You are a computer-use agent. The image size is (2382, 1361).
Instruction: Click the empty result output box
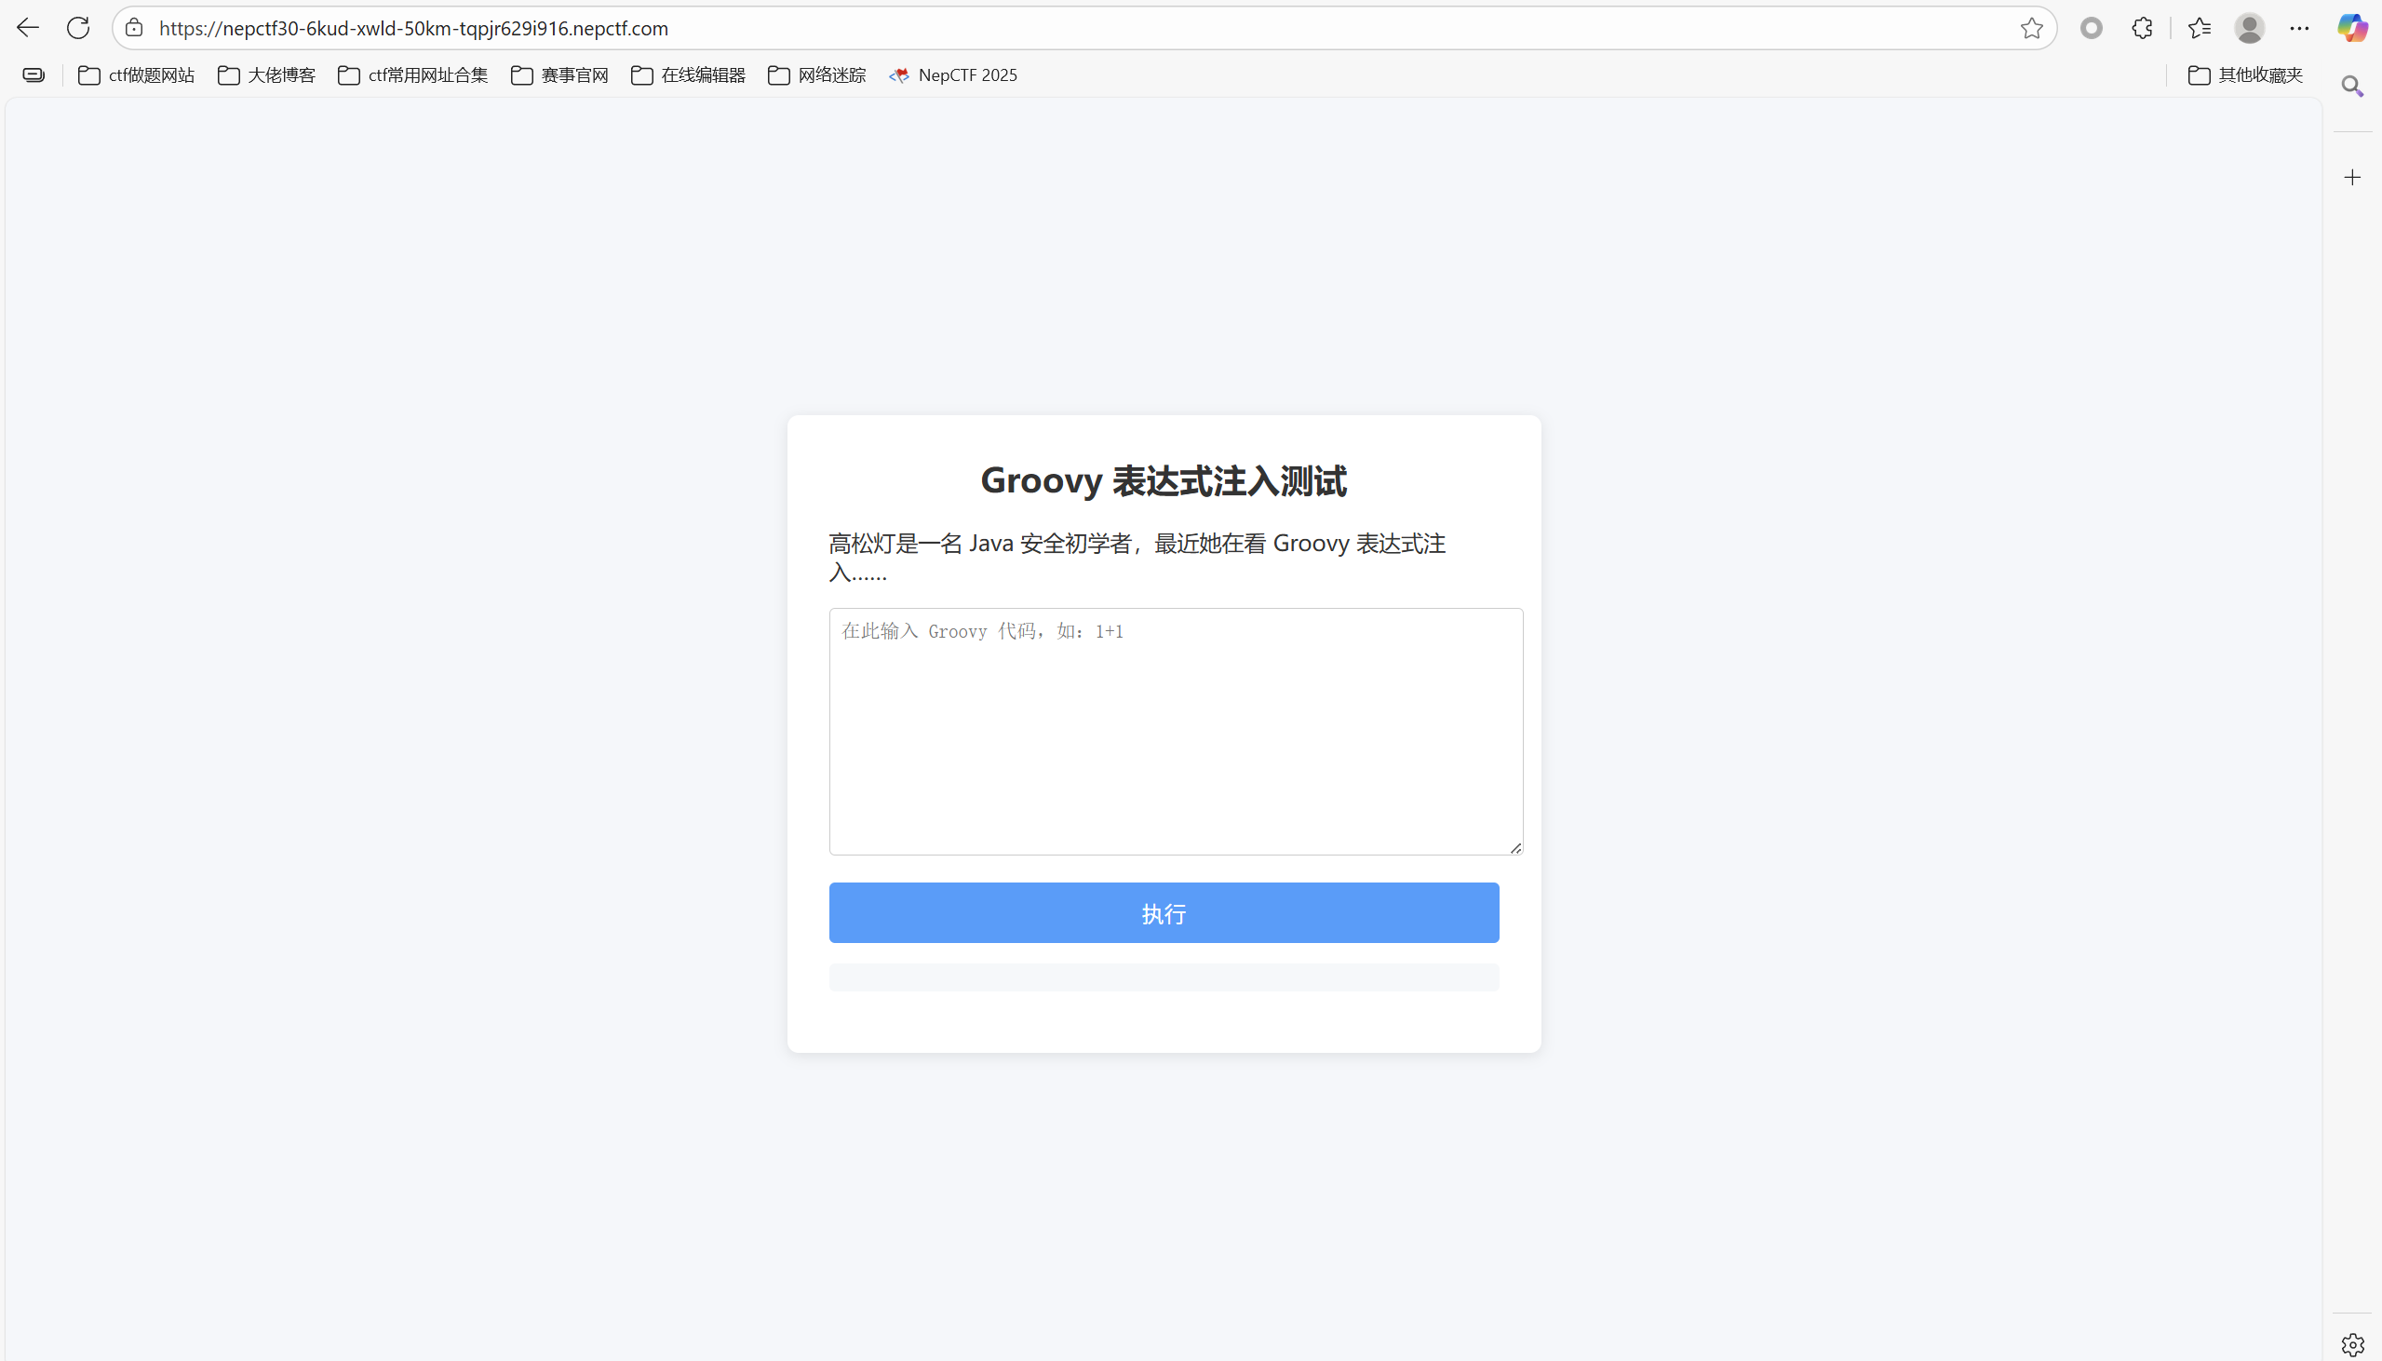[x=1164, y=977]
